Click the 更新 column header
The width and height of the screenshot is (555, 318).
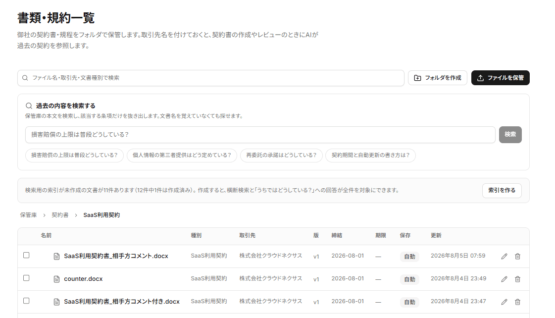436,235
